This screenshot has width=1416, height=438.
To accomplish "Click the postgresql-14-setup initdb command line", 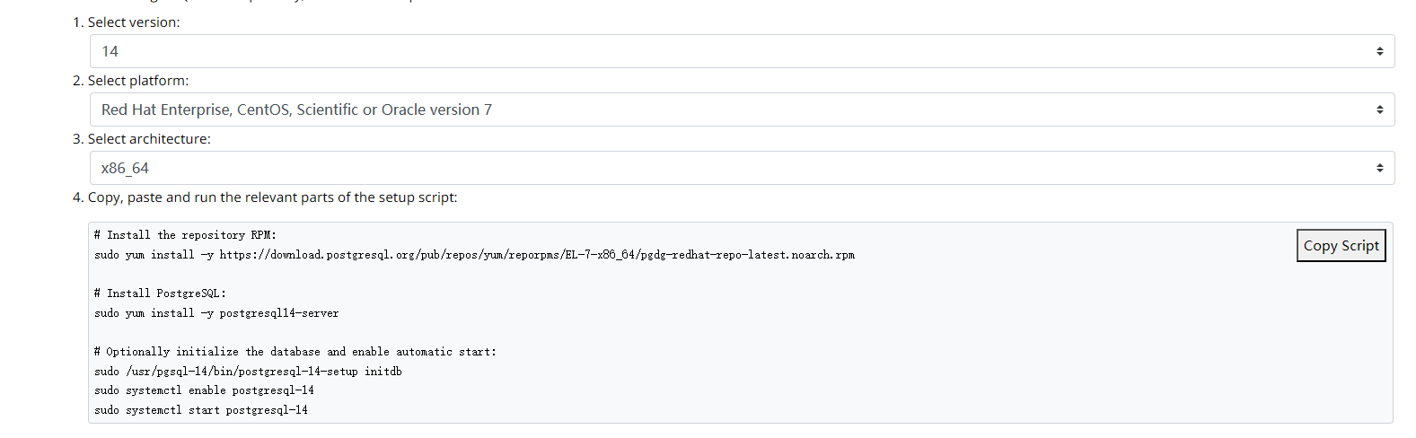I will [x=248, y=372].
